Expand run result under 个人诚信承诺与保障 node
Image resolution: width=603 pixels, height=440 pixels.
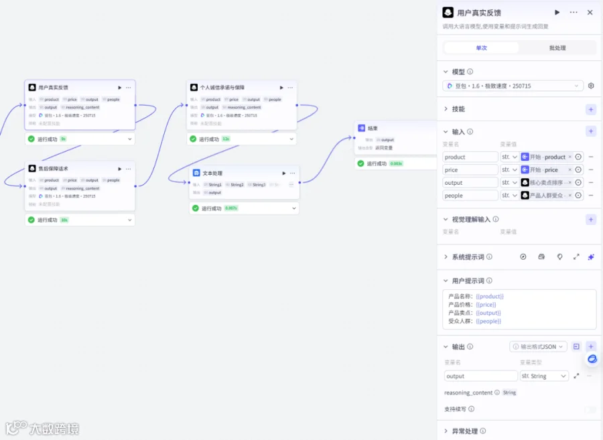click(x=291, y=139)
